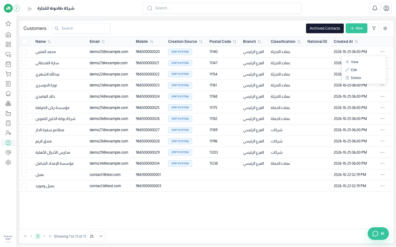Viewport: 396px width, 247px height.
Task: Open the shopping cart icon in sidebar
Action: [x=8, y=74]
